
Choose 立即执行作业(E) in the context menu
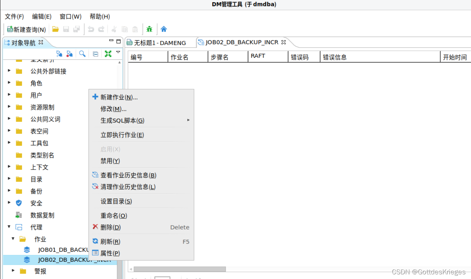(x=141, y=135)
